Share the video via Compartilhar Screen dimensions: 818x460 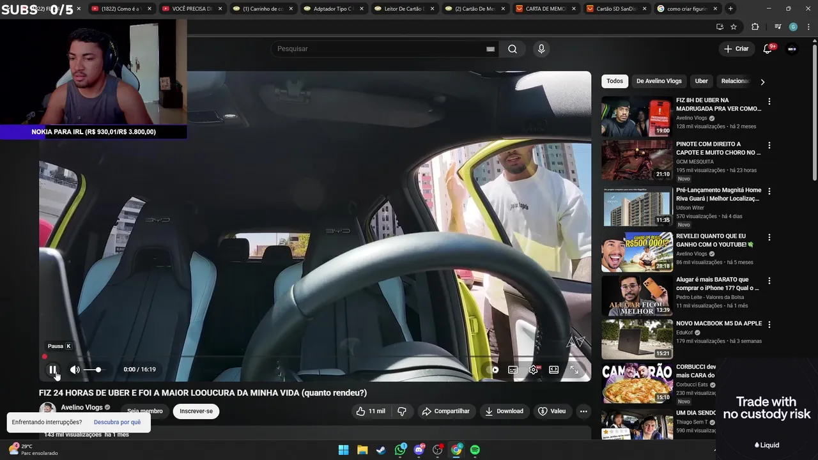(446, 411)
